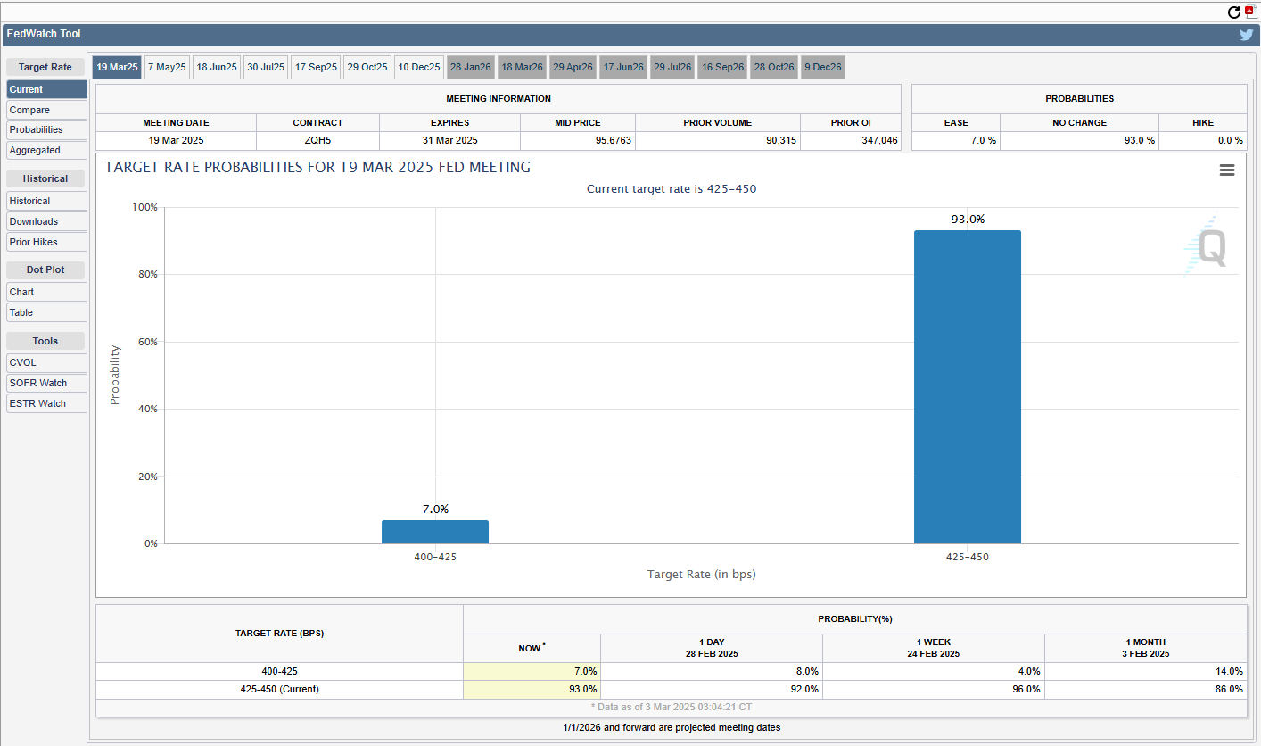Screen dimensions: 1261x746
Task: Click the red PDF export icon
Action: (1250, 12)
